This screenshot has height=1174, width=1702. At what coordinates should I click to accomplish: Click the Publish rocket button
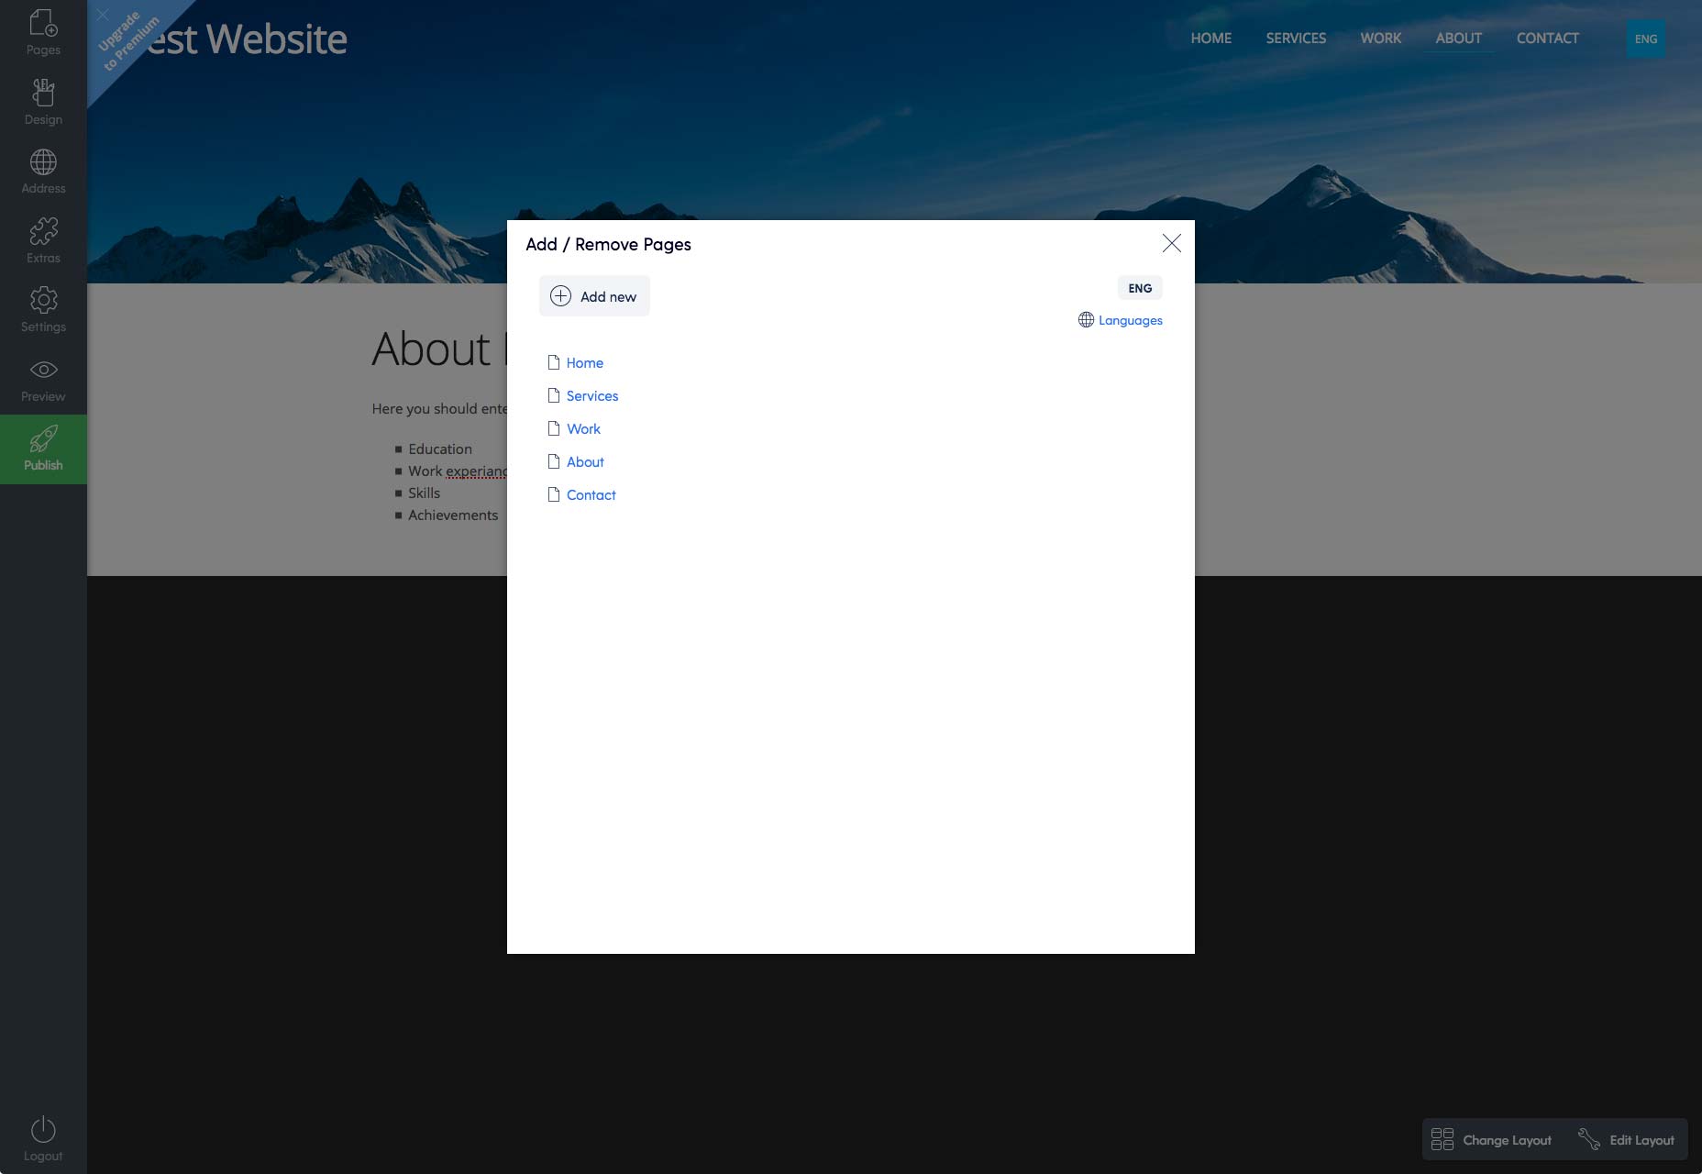(43, 449)
